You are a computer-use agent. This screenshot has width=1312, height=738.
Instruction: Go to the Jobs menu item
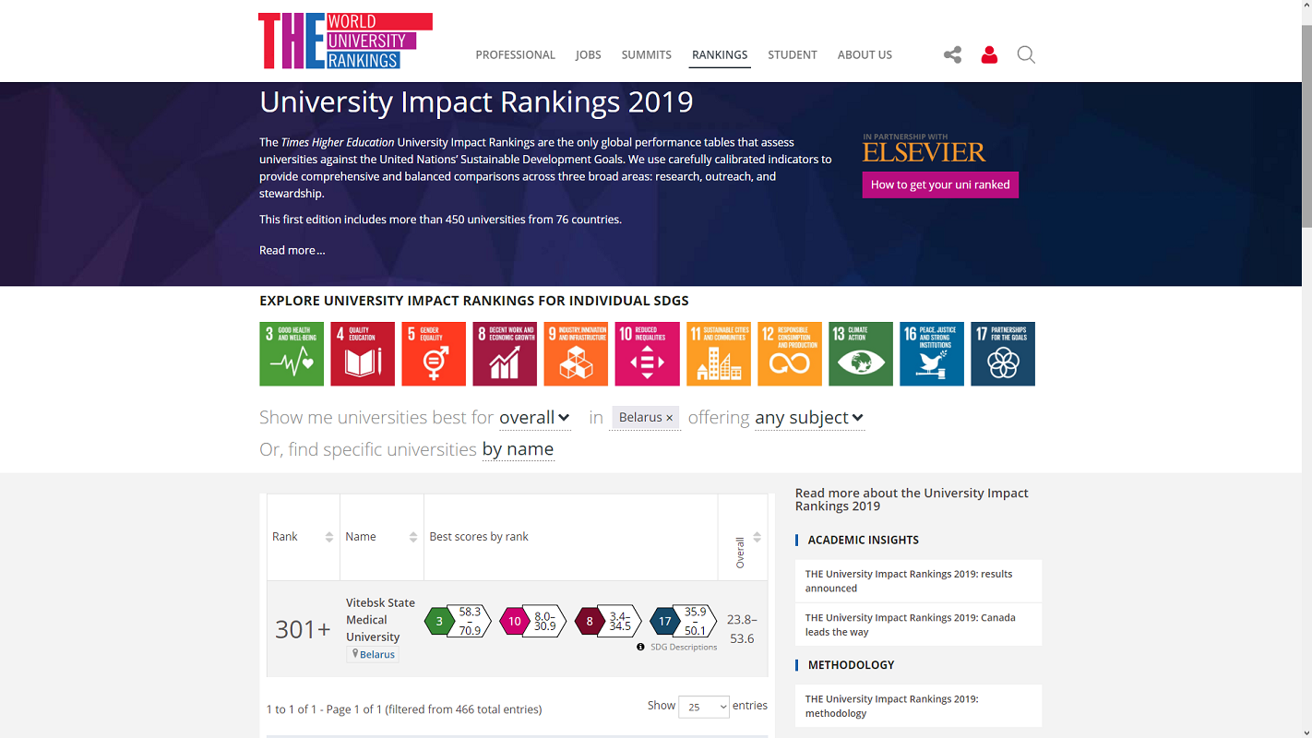click(x=588, y=55)
